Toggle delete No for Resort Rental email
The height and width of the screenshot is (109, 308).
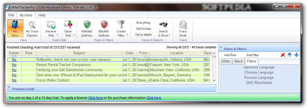pyautogui.click(x=14, y=65)
